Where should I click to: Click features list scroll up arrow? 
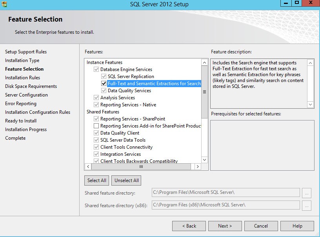(204, 63)
